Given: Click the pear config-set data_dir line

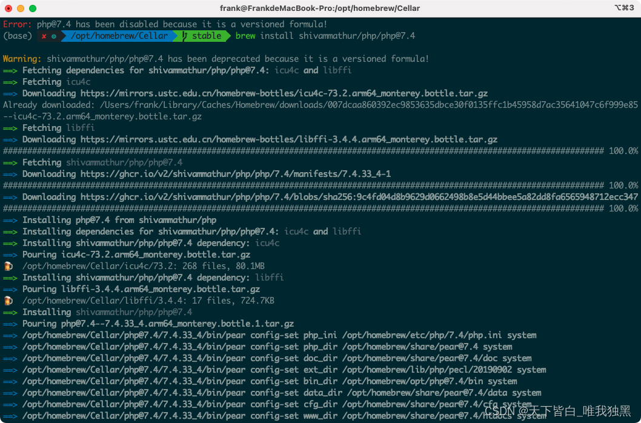Looking at the screenshot, I should pos(272,393).
